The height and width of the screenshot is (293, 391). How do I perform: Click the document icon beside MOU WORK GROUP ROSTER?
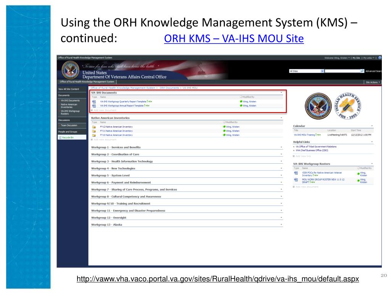click(x=296, y=180)
